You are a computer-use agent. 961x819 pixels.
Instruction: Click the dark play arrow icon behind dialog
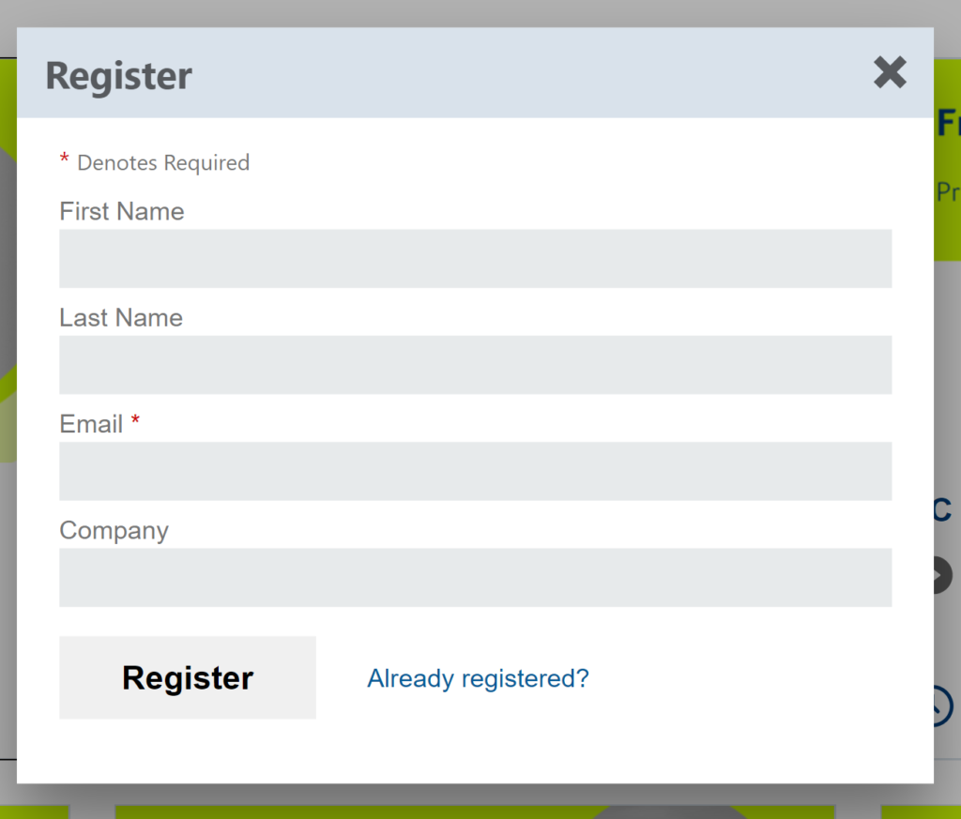tap(941, 575)
